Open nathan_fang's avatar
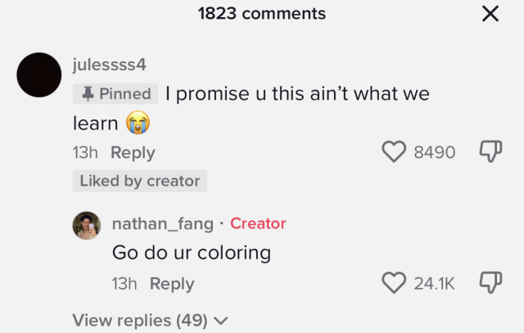524x333 pixels. 88,225
